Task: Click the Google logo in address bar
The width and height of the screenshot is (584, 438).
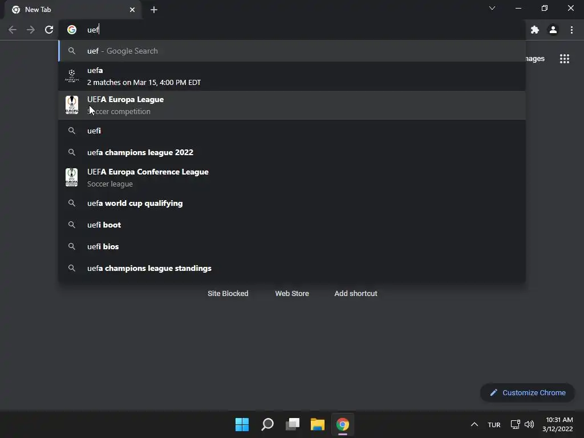Action: (72, 30)
